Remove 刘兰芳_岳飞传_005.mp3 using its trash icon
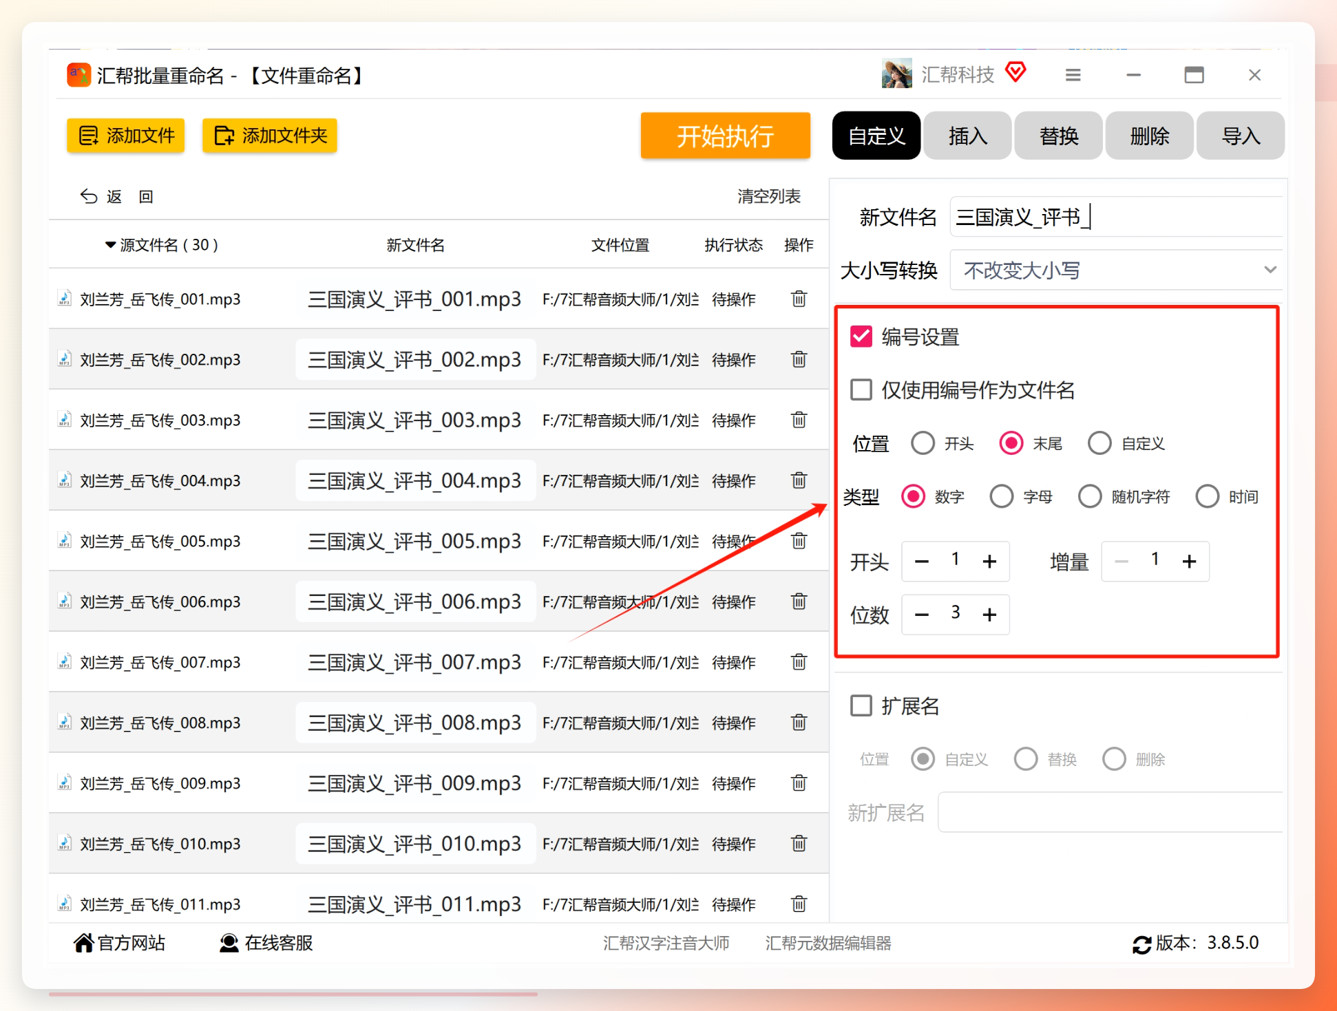Screen dimensions: 1337x1011 tap(799, 541)
